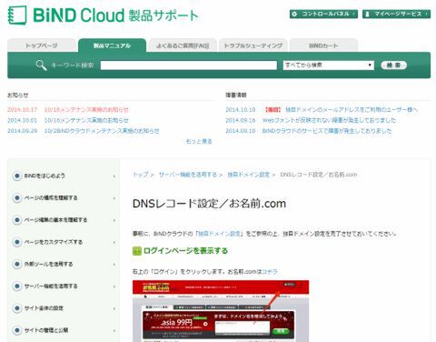
Task: Click the bullet icon next to 外部ツールを活用する
Action: 17,264
